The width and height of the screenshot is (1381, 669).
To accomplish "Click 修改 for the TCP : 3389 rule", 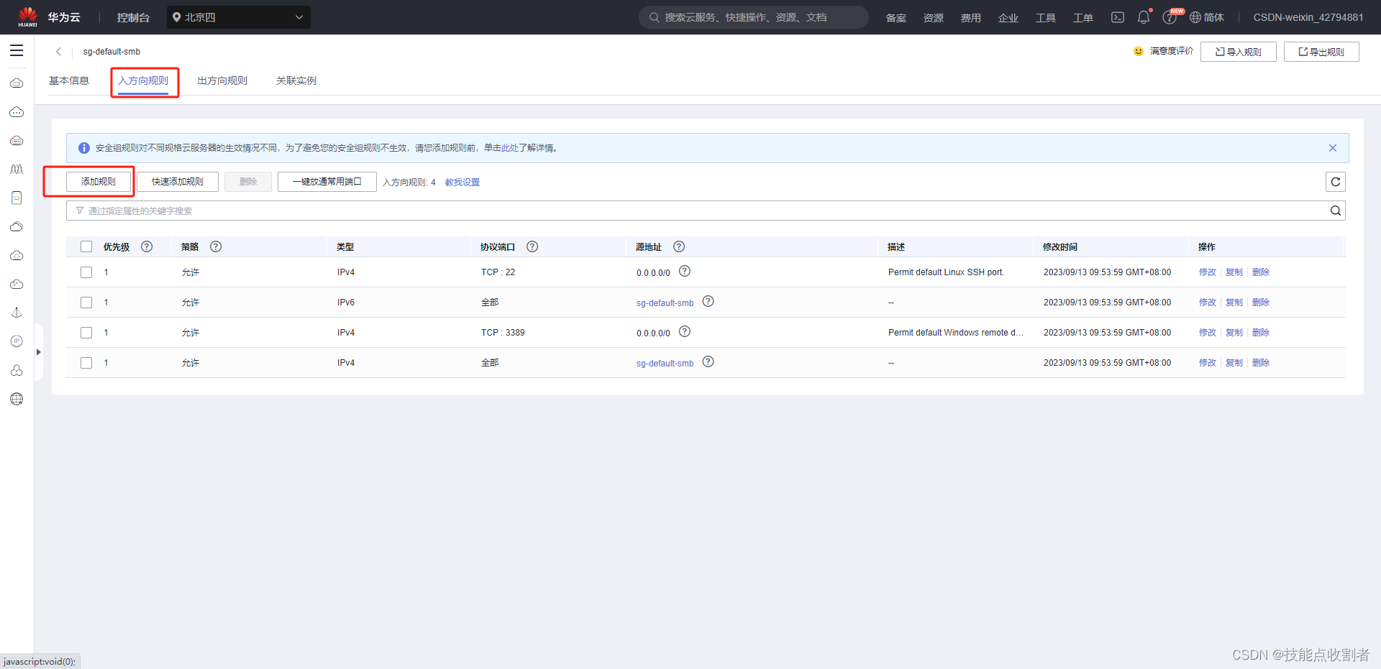I will [x=1208, y=333].
